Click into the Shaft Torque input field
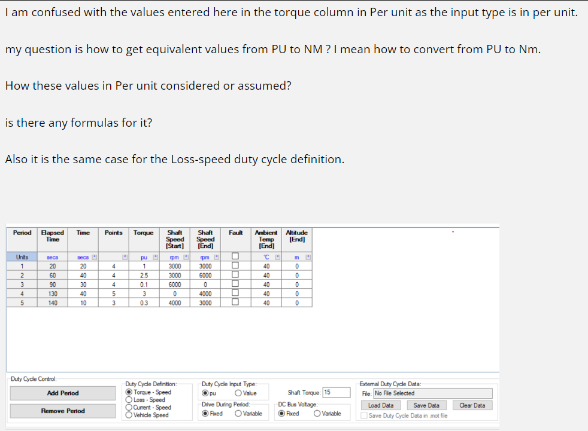Viewport: 588px width, 431px height. tap(337, 392)
